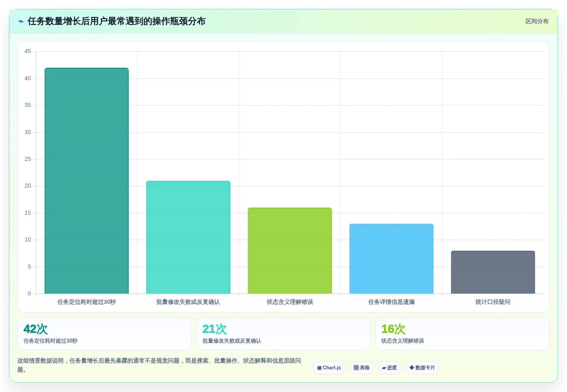This screenshot has height=392, width=567.
Task: Click the 状态含义理解错误 x-axis label
Action: pyautogui.click(x=290, y=302)
